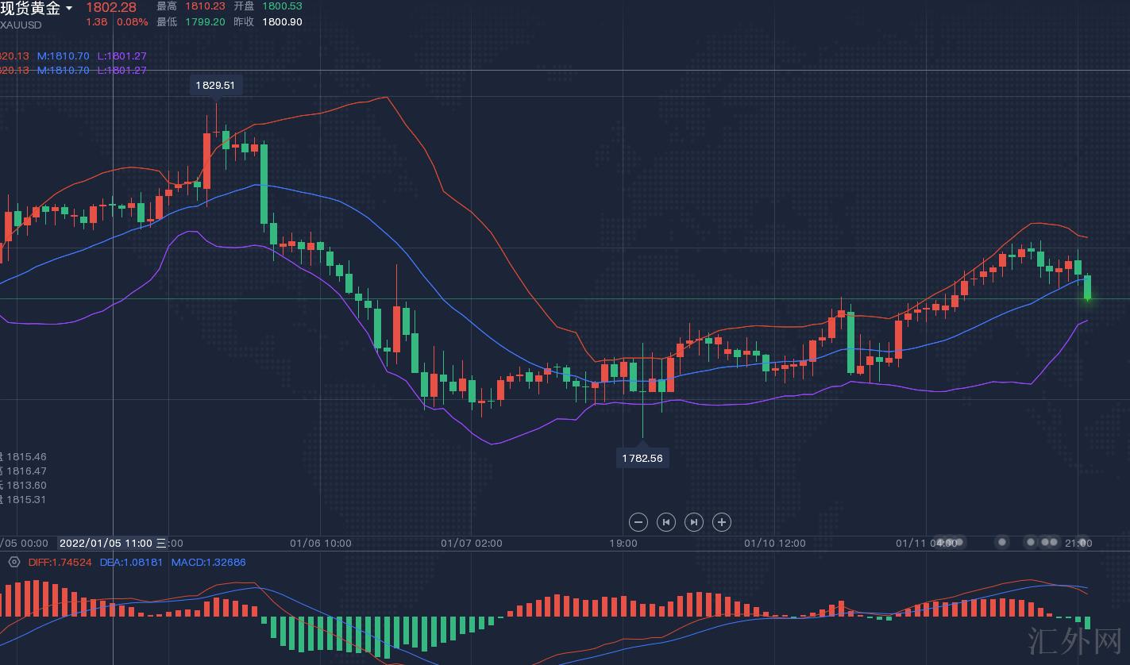The width and height of the screenshot is (1130, 665).
Task: Click the DEA:1.08181 indicator value
Action: pyautogui.click(x=131, y=562)
